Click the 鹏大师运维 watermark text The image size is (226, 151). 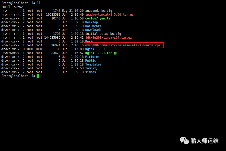(205, 141)
